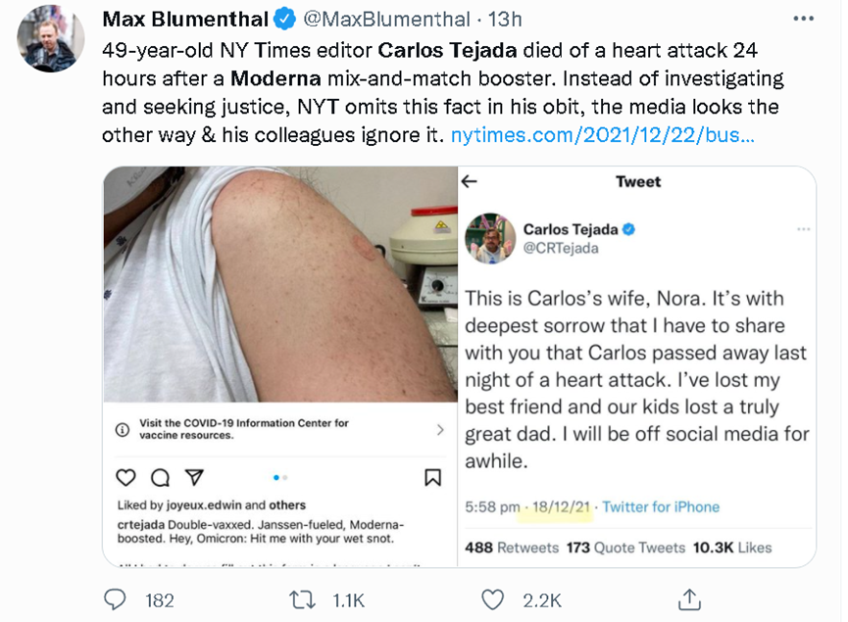Click the reply speech bubble icon

115,598
